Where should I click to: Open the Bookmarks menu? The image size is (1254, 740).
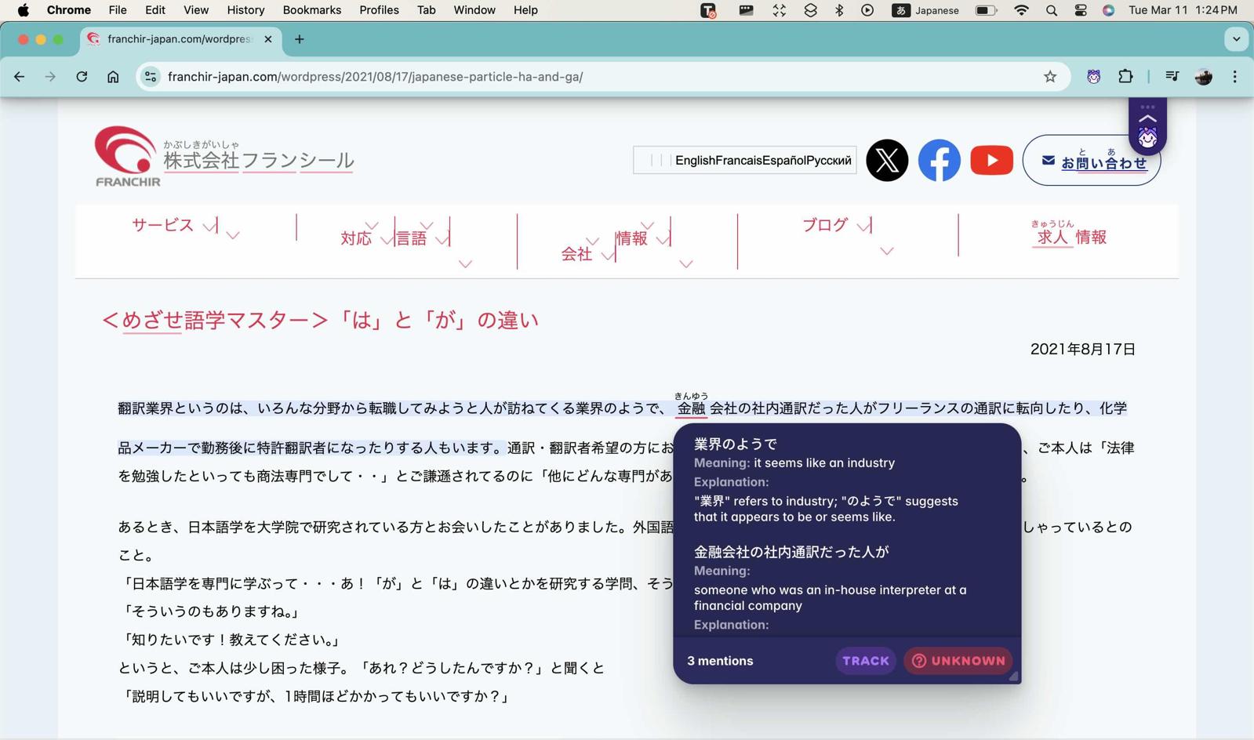click(311, 10)
